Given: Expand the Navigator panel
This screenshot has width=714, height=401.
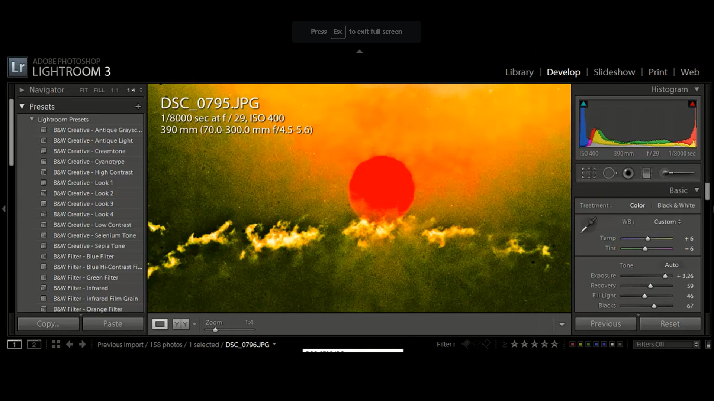Looking at the screenshot, I should pos(22,90).
